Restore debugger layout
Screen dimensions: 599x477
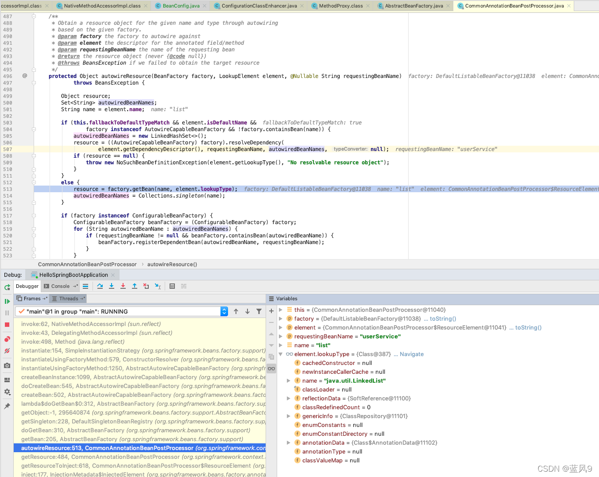(7, 380)
